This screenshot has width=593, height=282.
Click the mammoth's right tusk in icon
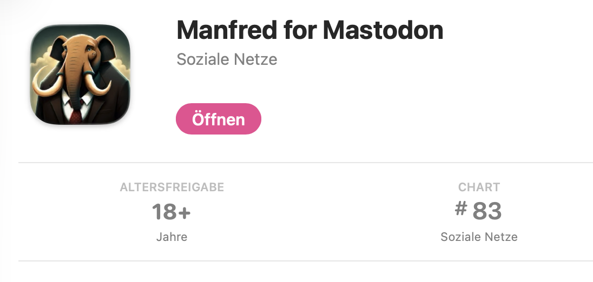pos(99,85)
